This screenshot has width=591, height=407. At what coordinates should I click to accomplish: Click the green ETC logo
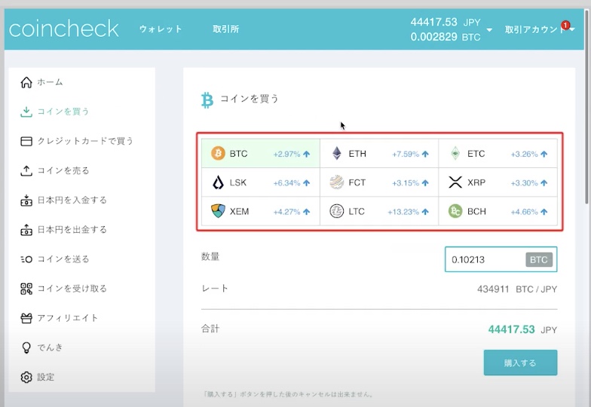[455, 154]
